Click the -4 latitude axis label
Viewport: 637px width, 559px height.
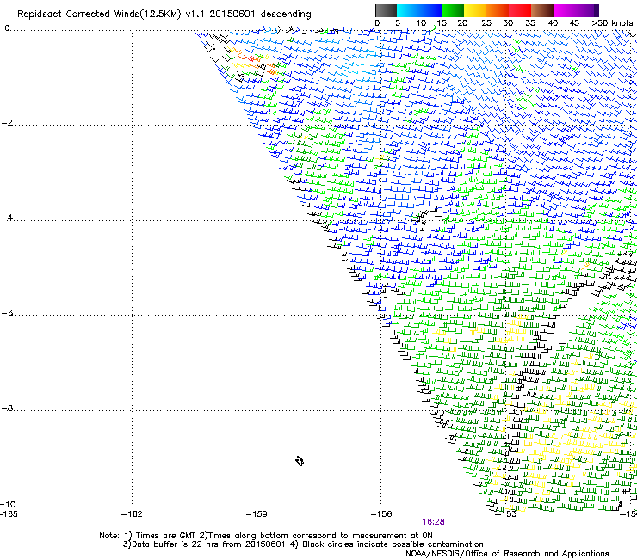click(7, 218)
